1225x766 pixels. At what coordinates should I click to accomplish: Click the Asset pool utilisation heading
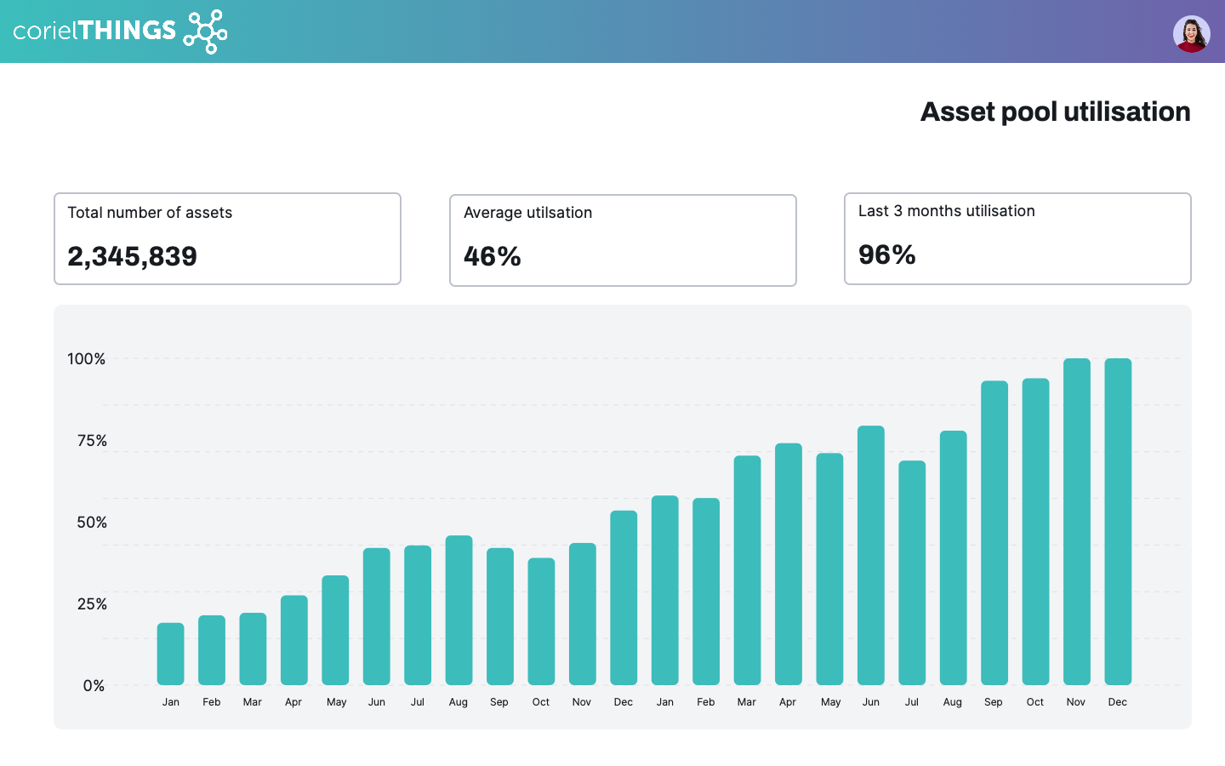click(1055, 111)
